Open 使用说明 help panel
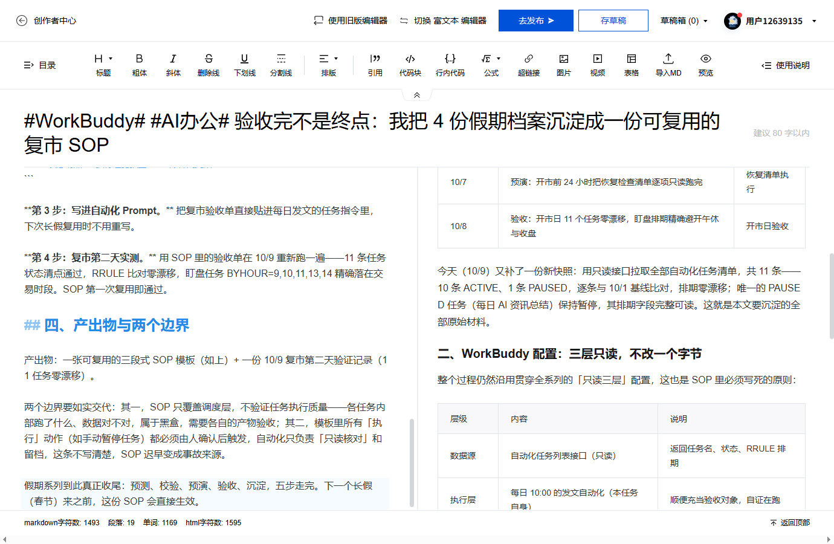 coord(786,65)
